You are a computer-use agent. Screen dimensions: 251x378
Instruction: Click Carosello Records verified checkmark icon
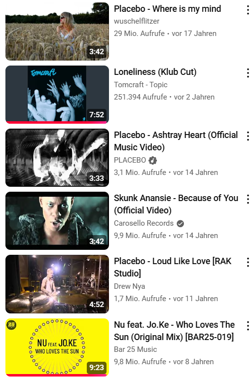tap(180, 224)
